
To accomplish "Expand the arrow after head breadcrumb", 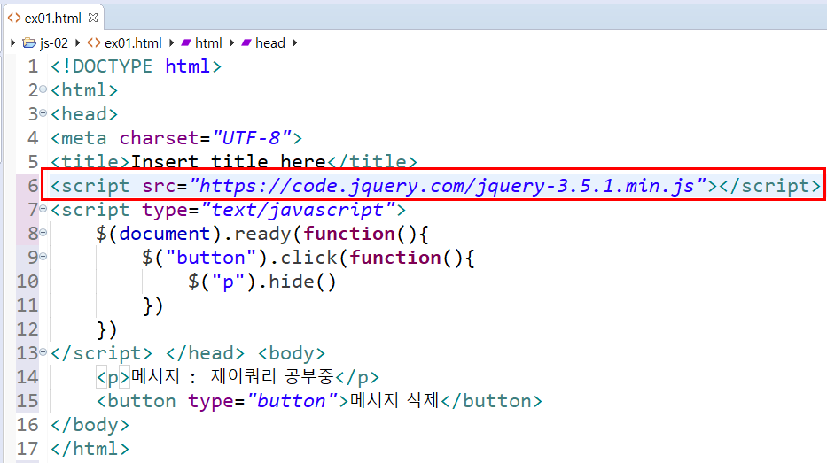I will [x=294, y=43].
